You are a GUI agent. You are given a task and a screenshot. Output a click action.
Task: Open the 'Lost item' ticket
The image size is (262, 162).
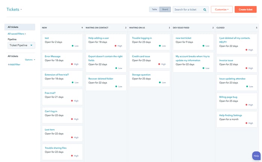coord(50,130)
